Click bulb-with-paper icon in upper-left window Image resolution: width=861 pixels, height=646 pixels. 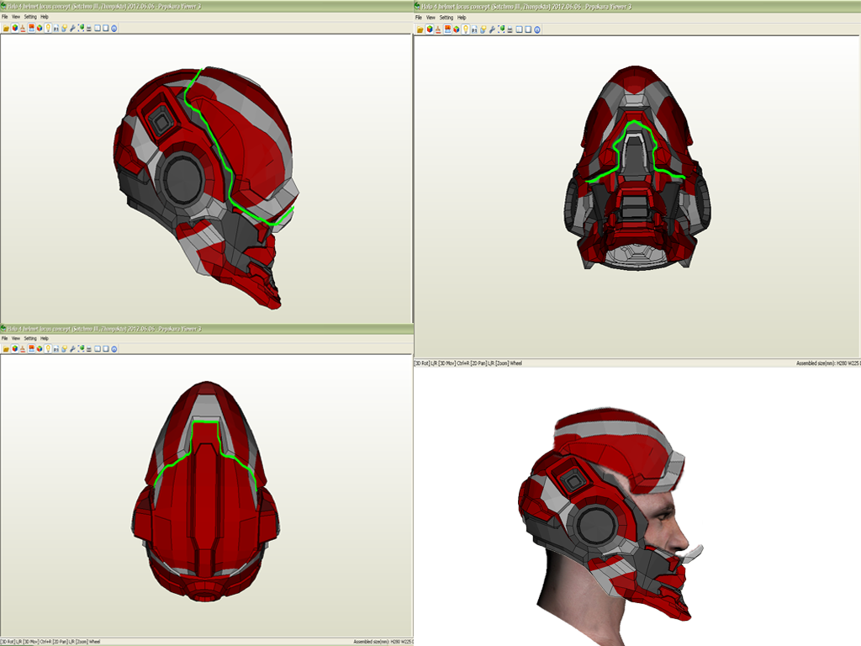[64, 28]
